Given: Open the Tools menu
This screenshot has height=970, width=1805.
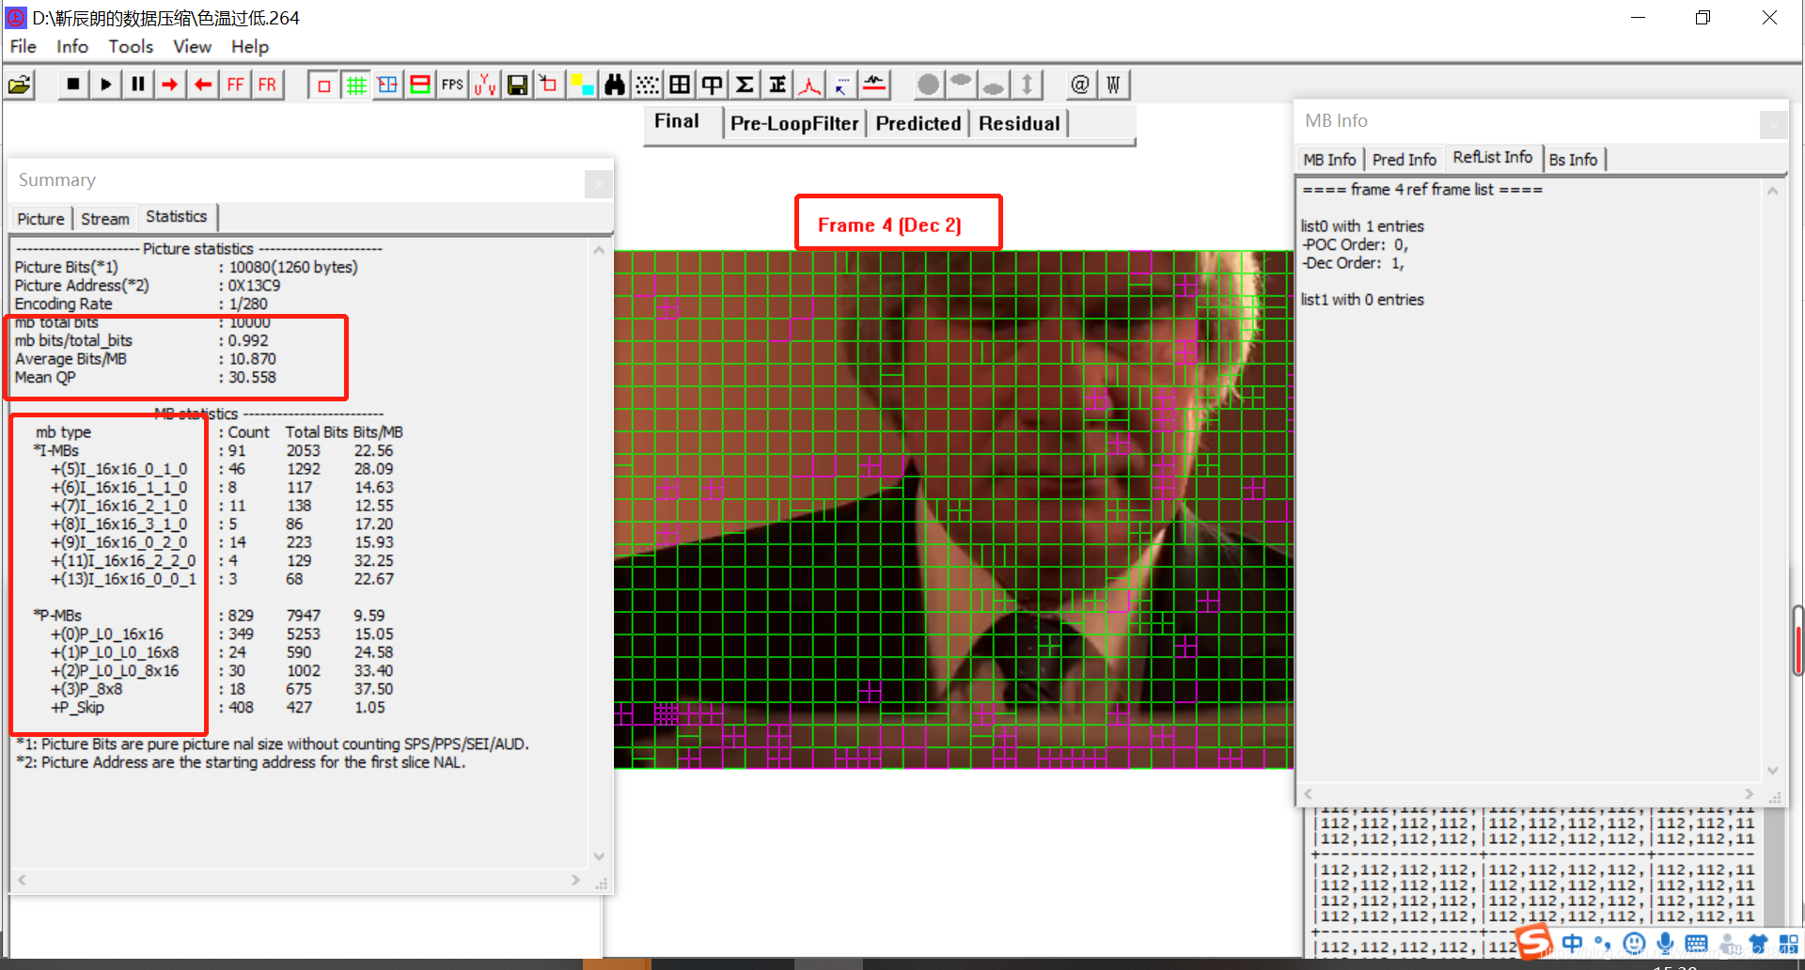Looking at the screenshot, I should pyautogui.click(x=131, y=46).
